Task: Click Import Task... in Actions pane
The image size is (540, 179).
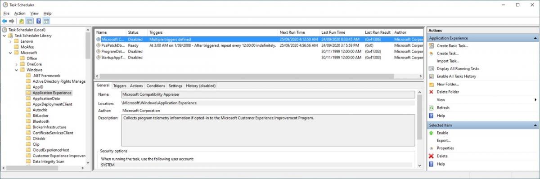Action: coord(448,61)
